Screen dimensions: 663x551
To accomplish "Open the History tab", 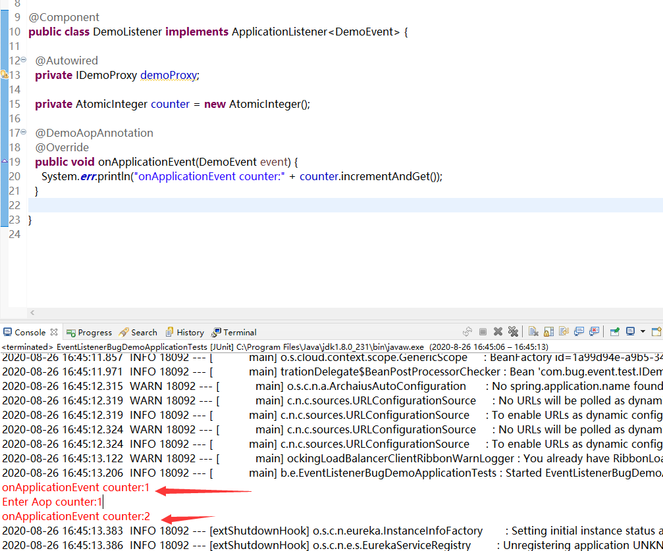I will point(185,333).
